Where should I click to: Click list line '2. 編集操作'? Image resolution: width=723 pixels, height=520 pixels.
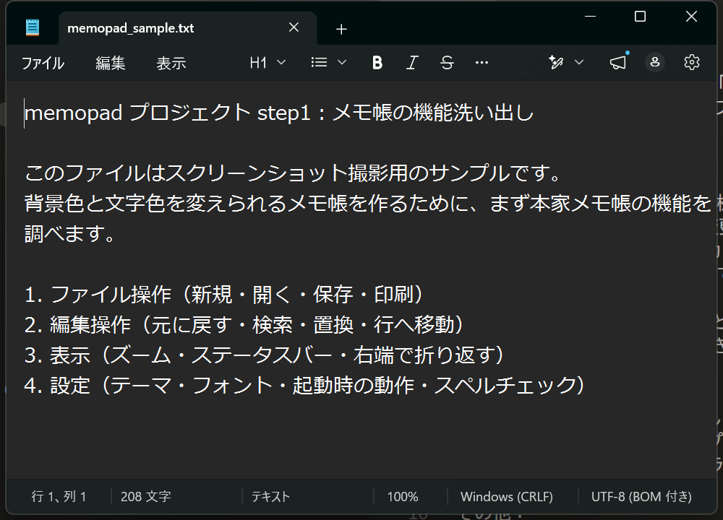tap(244, 325)
